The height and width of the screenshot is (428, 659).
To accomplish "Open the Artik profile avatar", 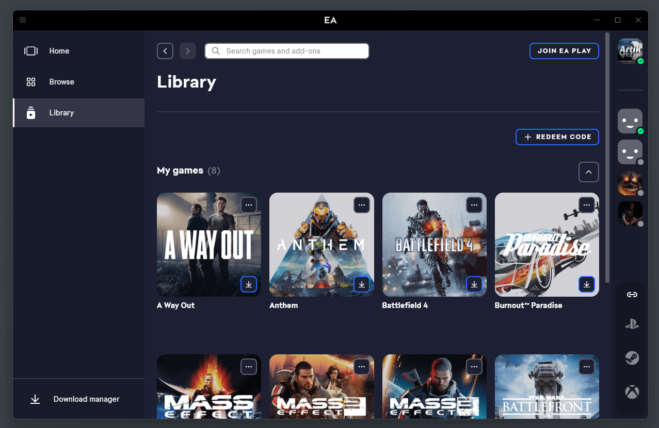I will 630,51.
